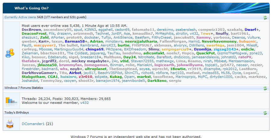The width and height of the screenshot is (276, 138).
Task: Visit Barman58's profile
Action: tap(75, 41)
